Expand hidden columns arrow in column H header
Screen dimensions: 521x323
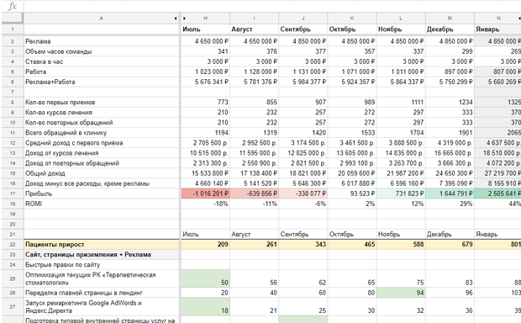(184, 19)
